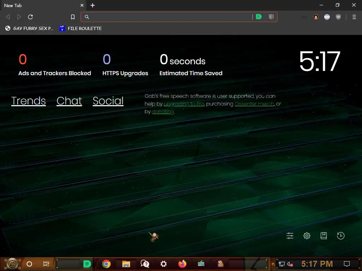Open File Explorer from the taskbar
Screen dimensions: 362x271
(126, 264)
